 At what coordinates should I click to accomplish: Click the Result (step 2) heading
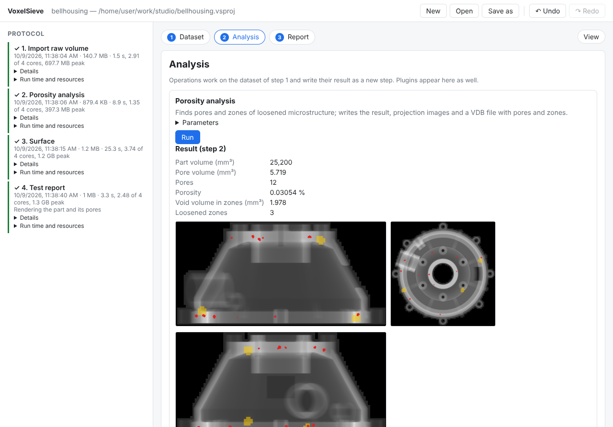201,148
